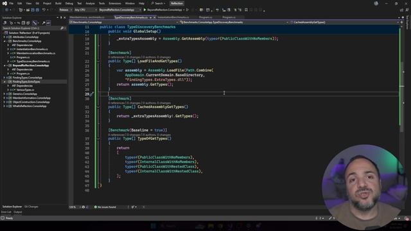Viewport: 411px width, 231px height.
Task: Open the Any CPU platform dropdown
Action: click(x=85, y=10)
